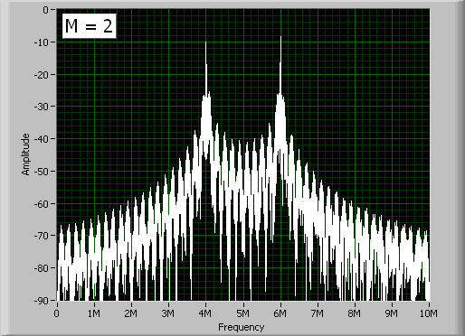Click the Frequency axis title
Screen dimensions: 465x336
click(242, 327)
